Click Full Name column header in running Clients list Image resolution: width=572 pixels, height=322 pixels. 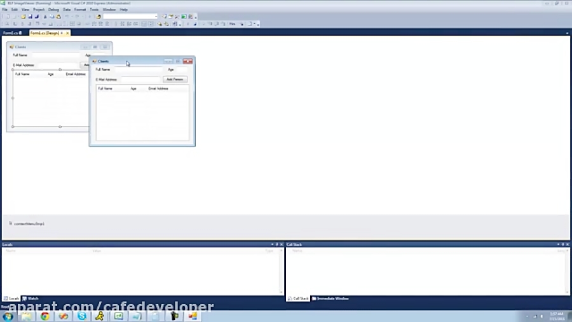105,88
